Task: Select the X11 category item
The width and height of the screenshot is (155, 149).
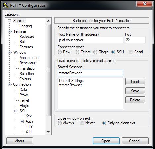Action: pyautogui.click(x=29, y=132)
